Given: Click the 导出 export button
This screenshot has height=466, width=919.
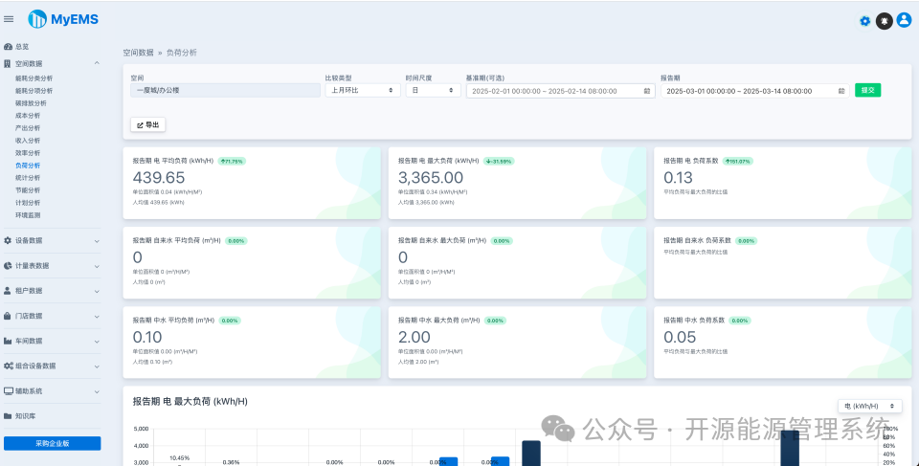Looking at the screenshot, I should [147, 124].
